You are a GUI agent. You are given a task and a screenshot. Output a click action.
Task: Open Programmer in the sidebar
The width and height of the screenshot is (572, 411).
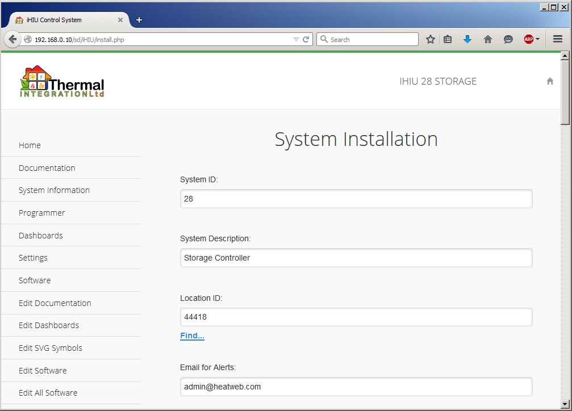coord(41,213)
